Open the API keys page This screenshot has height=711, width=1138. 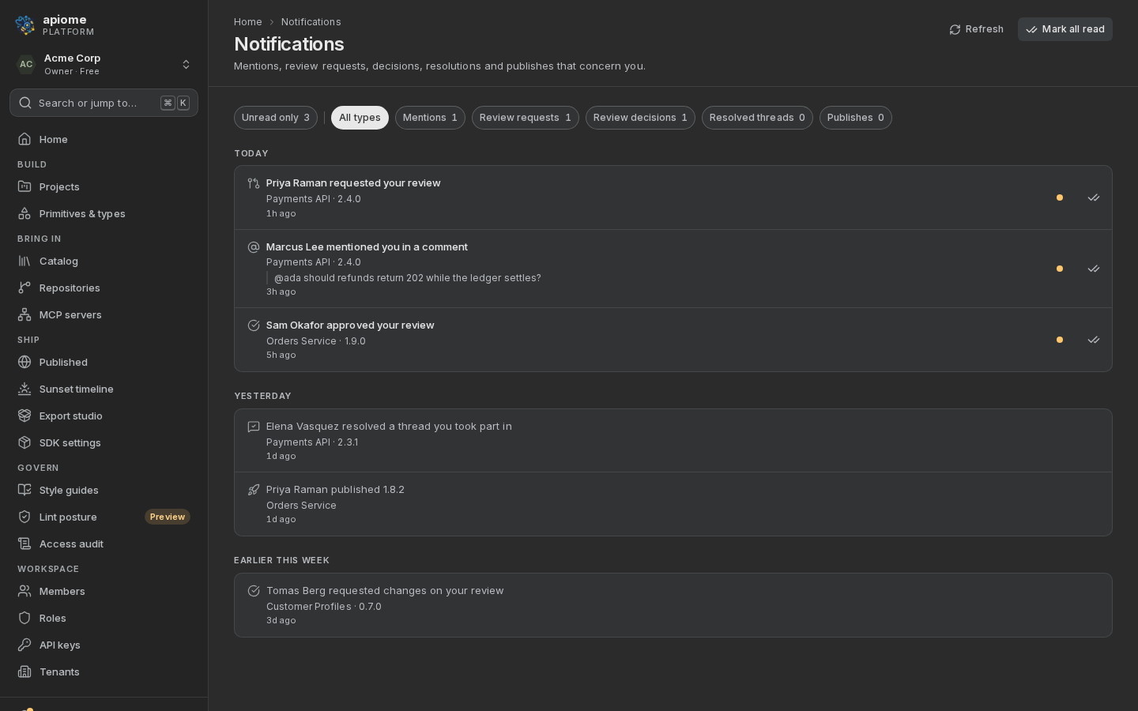(x=104, y=645)
